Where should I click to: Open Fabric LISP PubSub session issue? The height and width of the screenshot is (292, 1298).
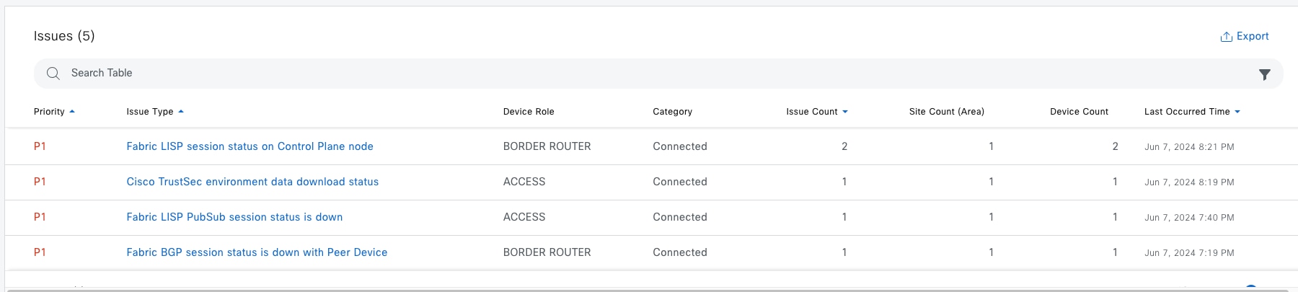[234, 217]
